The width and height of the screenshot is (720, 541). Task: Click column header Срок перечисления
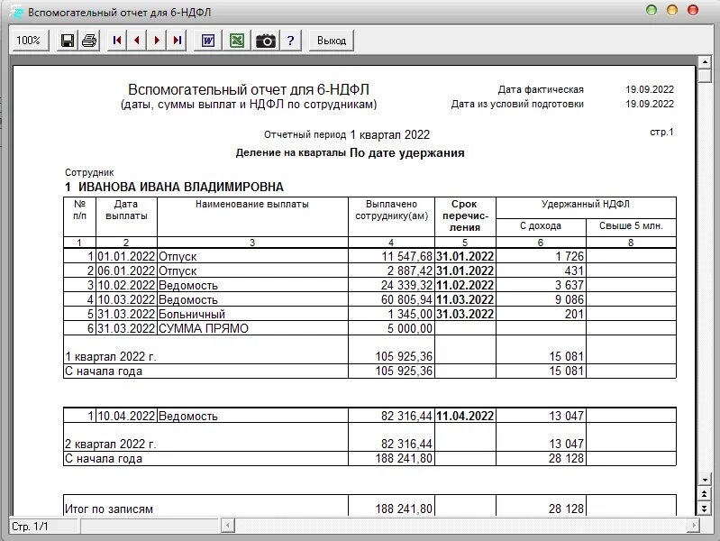pyautogui.click(x=465, y=215)
